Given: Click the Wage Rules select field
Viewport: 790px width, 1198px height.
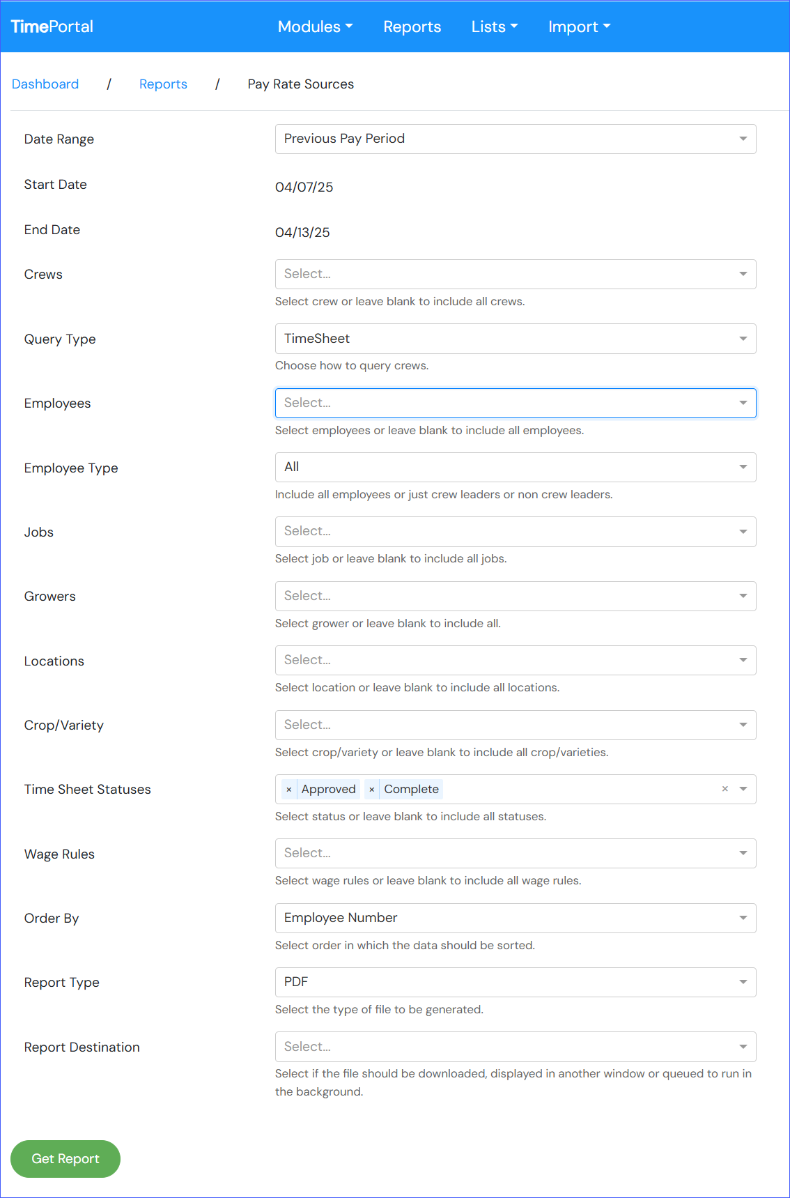Looking at the screenshot, I should pos(516,853).
